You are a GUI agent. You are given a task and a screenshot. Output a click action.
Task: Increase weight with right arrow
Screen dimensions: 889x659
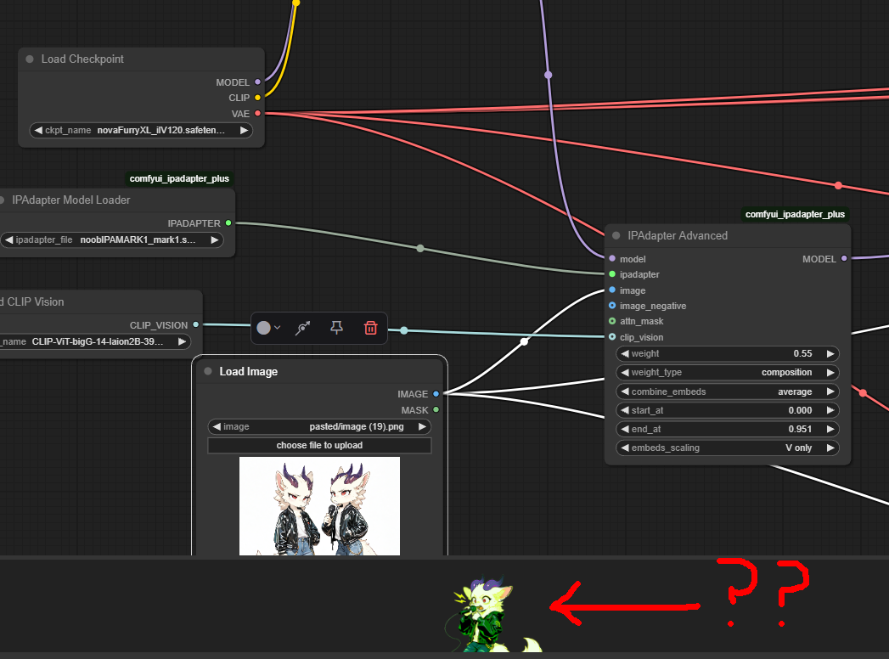pos(830,353)
